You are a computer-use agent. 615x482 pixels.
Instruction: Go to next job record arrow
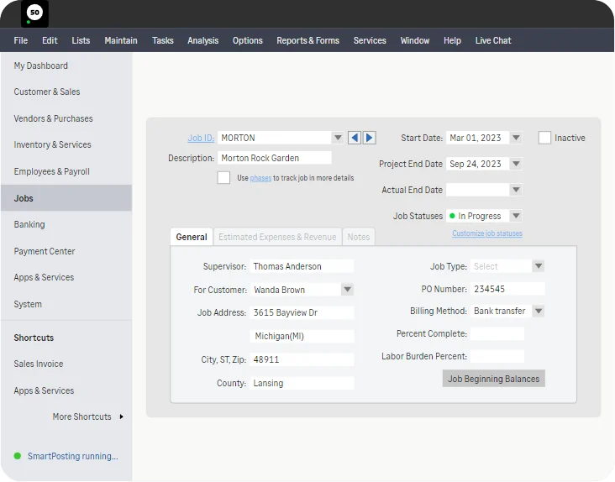coord(369,138)
